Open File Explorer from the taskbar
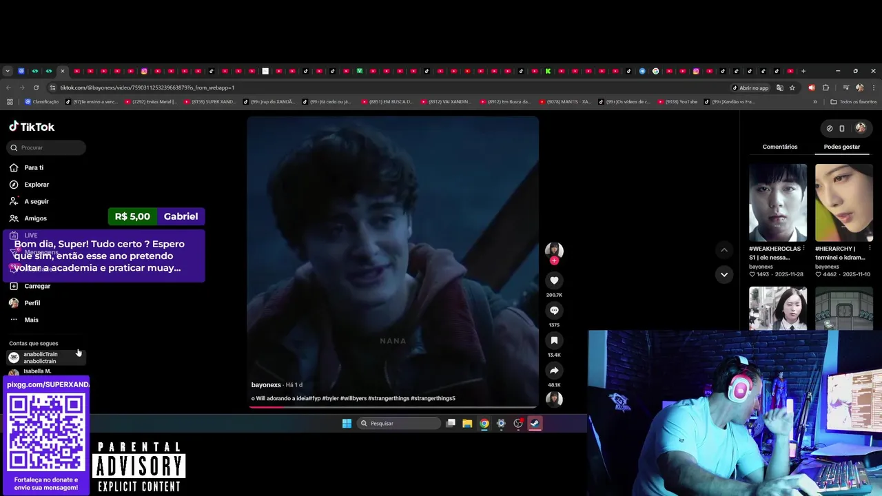 [467, 423]
